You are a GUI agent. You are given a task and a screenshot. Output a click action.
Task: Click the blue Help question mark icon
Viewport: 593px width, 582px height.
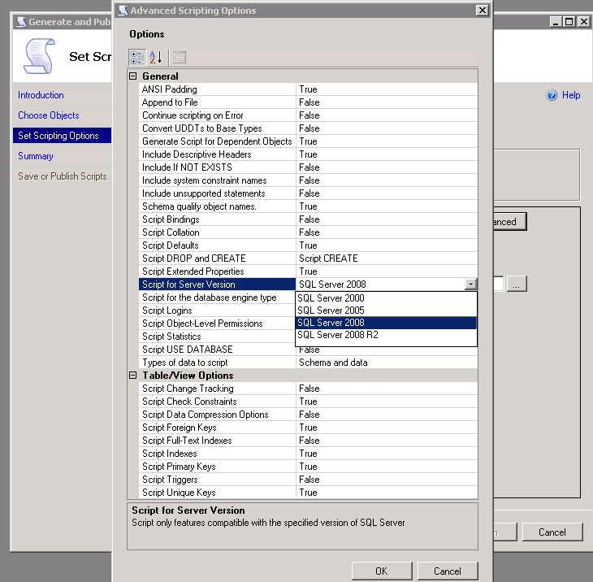552,95
